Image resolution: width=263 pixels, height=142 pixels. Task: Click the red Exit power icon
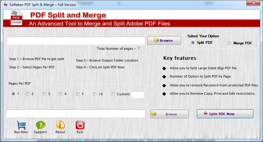tap(80, 125)
